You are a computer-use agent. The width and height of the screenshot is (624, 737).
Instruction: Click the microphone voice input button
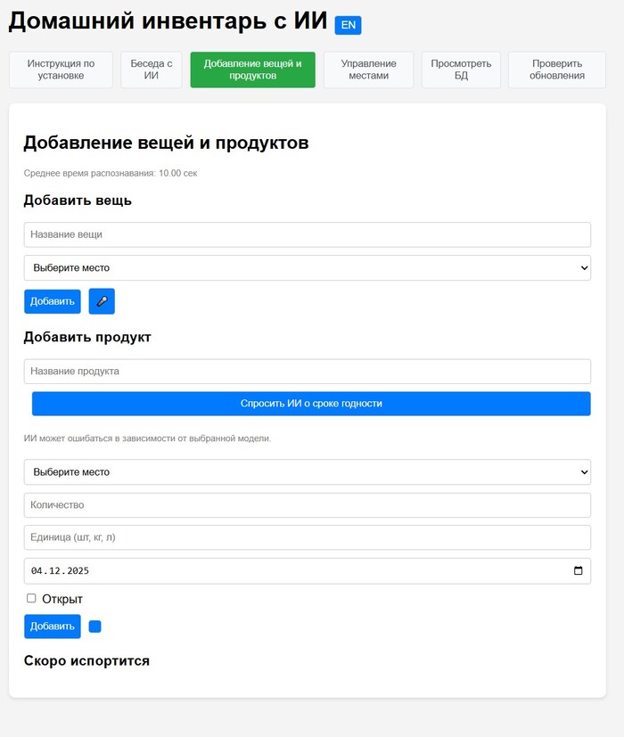click(102, 301)
